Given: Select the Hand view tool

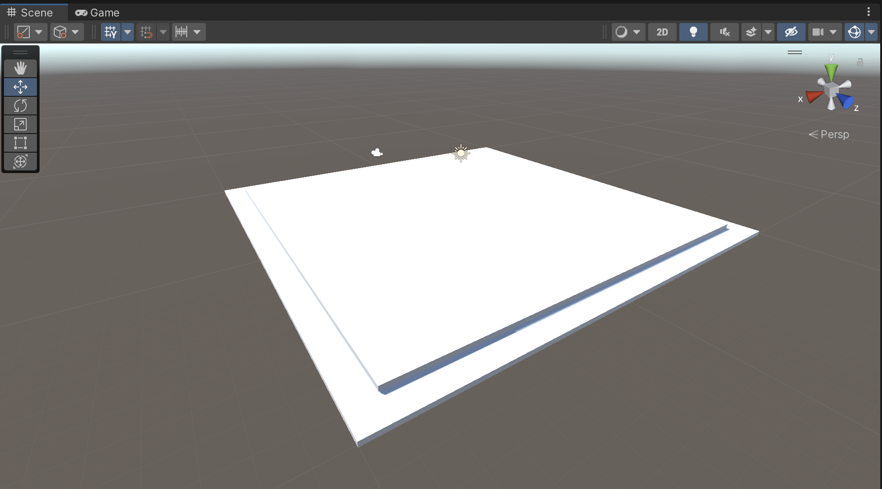Looking at the screenshot, I should coord(20,68).
